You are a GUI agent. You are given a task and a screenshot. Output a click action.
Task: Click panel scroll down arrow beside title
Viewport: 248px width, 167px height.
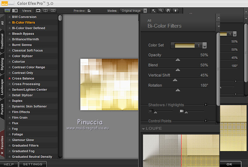click(219, 26)
